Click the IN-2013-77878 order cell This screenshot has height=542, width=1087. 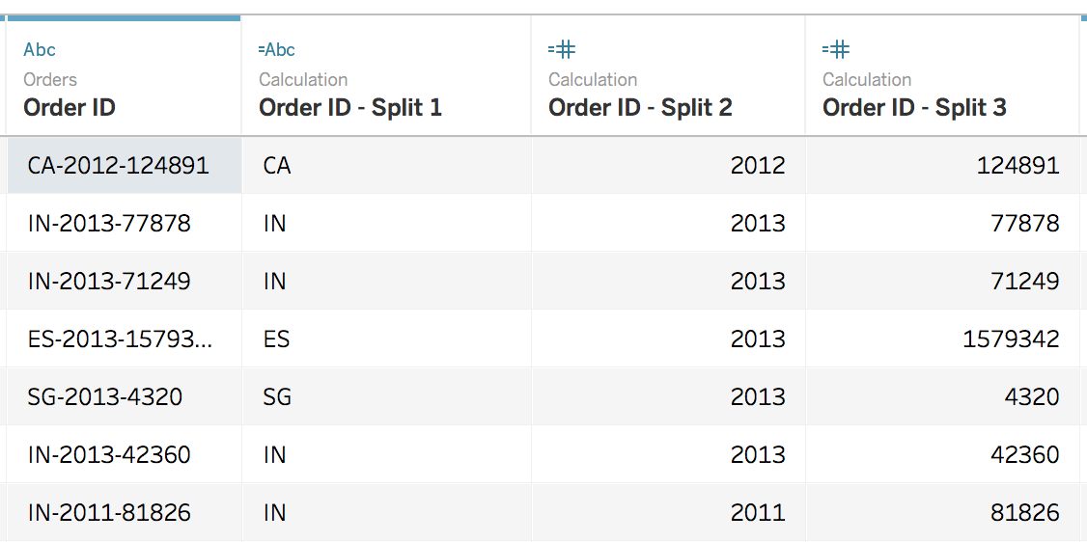[x=109, y=224]
